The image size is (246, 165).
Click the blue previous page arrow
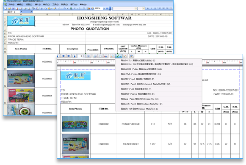pyautogui.click(x=64, y=56)
